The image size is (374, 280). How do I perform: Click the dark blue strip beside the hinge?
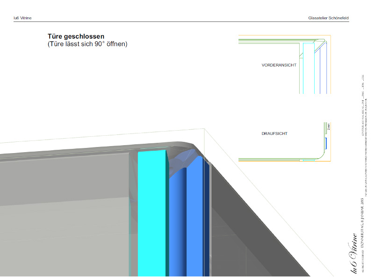point(206,219)
